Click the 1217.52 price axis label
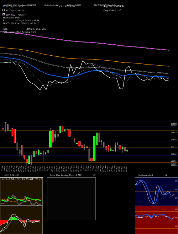178x234 pixels. pyautogui.click(x=174, y=140)
